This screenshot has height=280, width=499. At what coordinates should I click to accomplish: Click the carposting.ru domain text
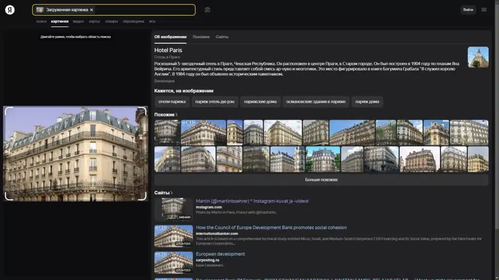[208, 260]
